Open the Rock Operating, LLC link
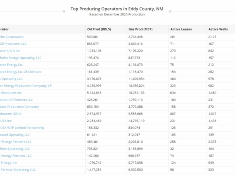 [x=15, y=149]
